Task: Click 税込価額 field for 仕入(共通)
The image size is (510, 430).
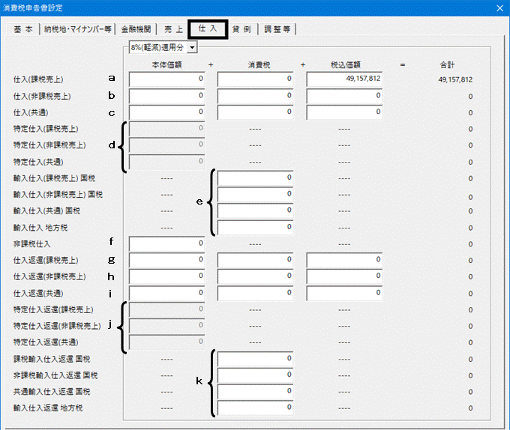Action: tap(344, 112)
